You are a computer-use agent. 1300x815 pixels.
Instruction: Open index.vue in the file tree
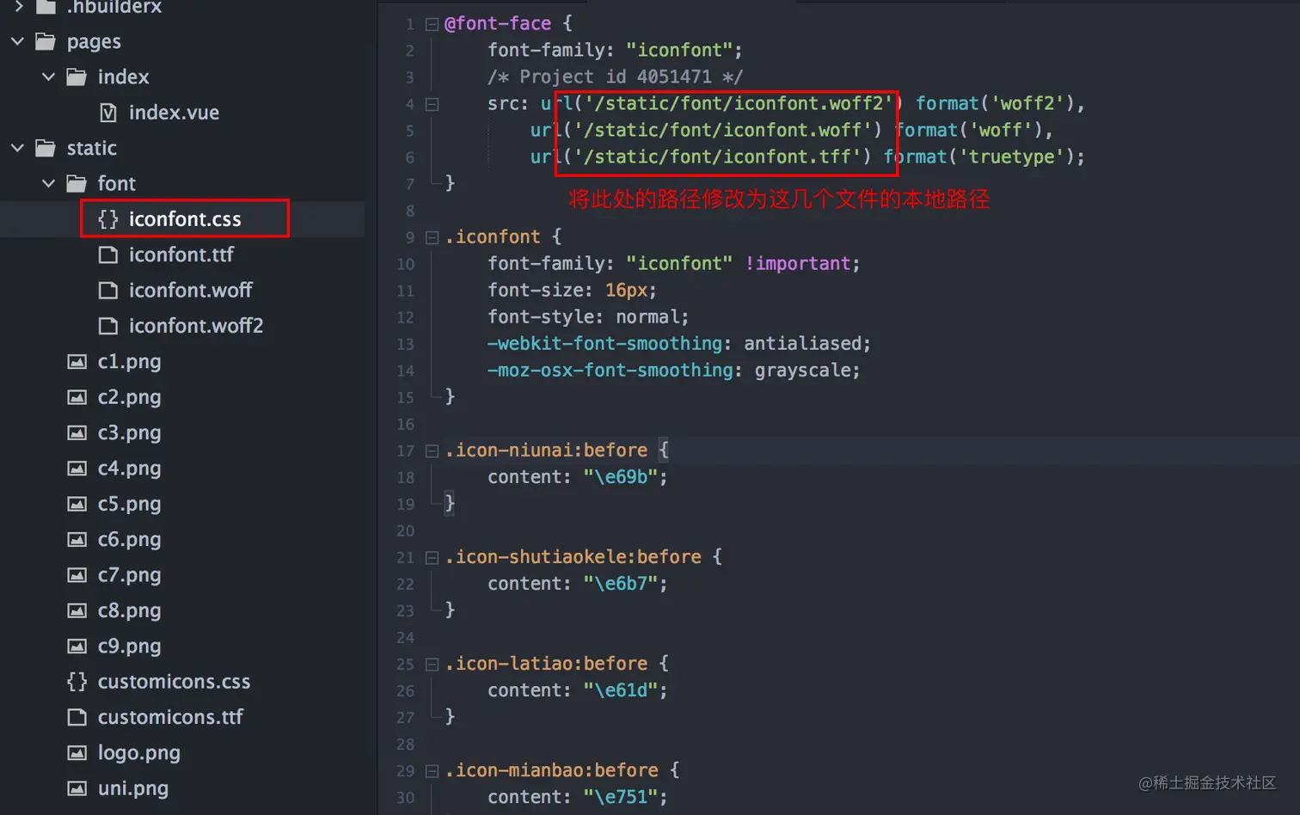174,113
